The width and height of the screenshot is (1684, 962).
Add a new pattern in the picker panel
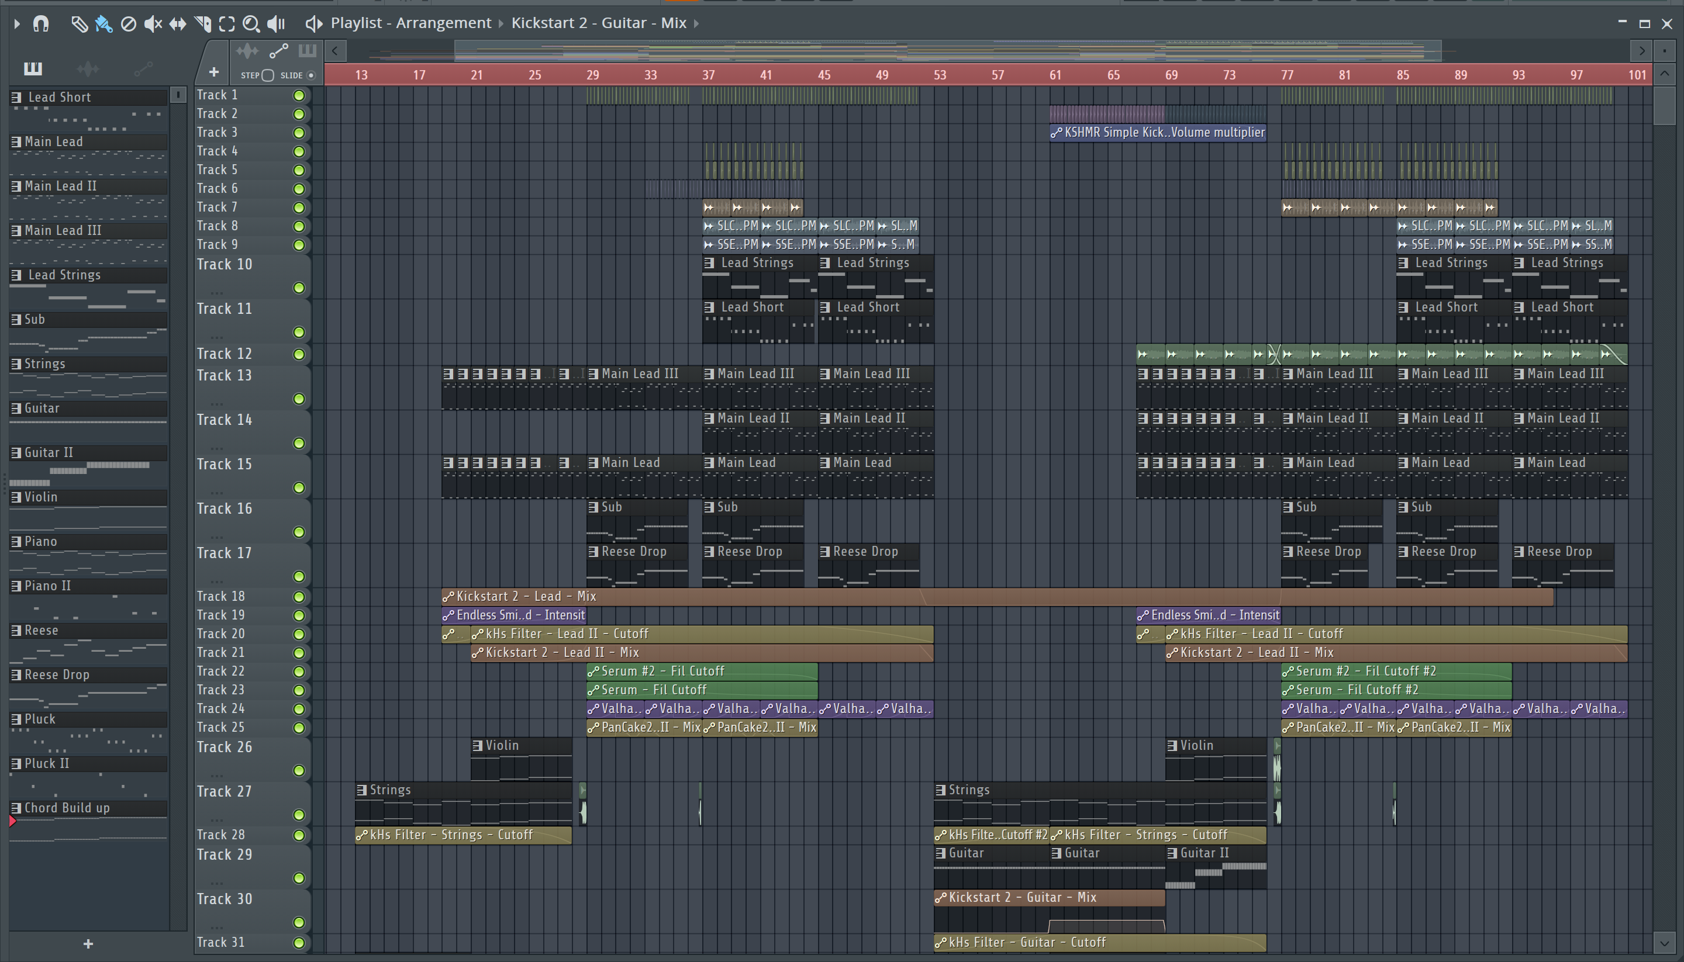pyautogui.click(x=88, y=943)
